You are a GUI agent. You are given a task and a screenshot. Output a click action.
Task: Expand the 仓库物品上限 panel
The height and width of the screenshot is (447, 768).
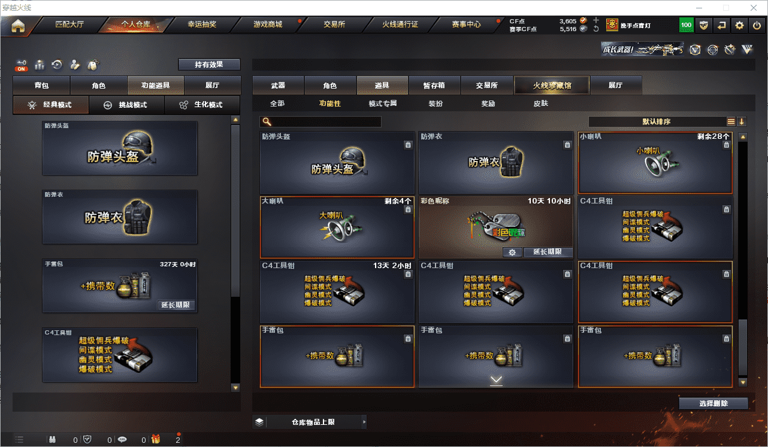pos(310,422)
